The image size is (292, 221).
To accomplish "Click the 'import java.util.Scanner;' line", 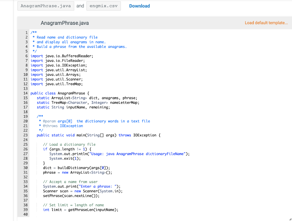I will coord(57,79).
